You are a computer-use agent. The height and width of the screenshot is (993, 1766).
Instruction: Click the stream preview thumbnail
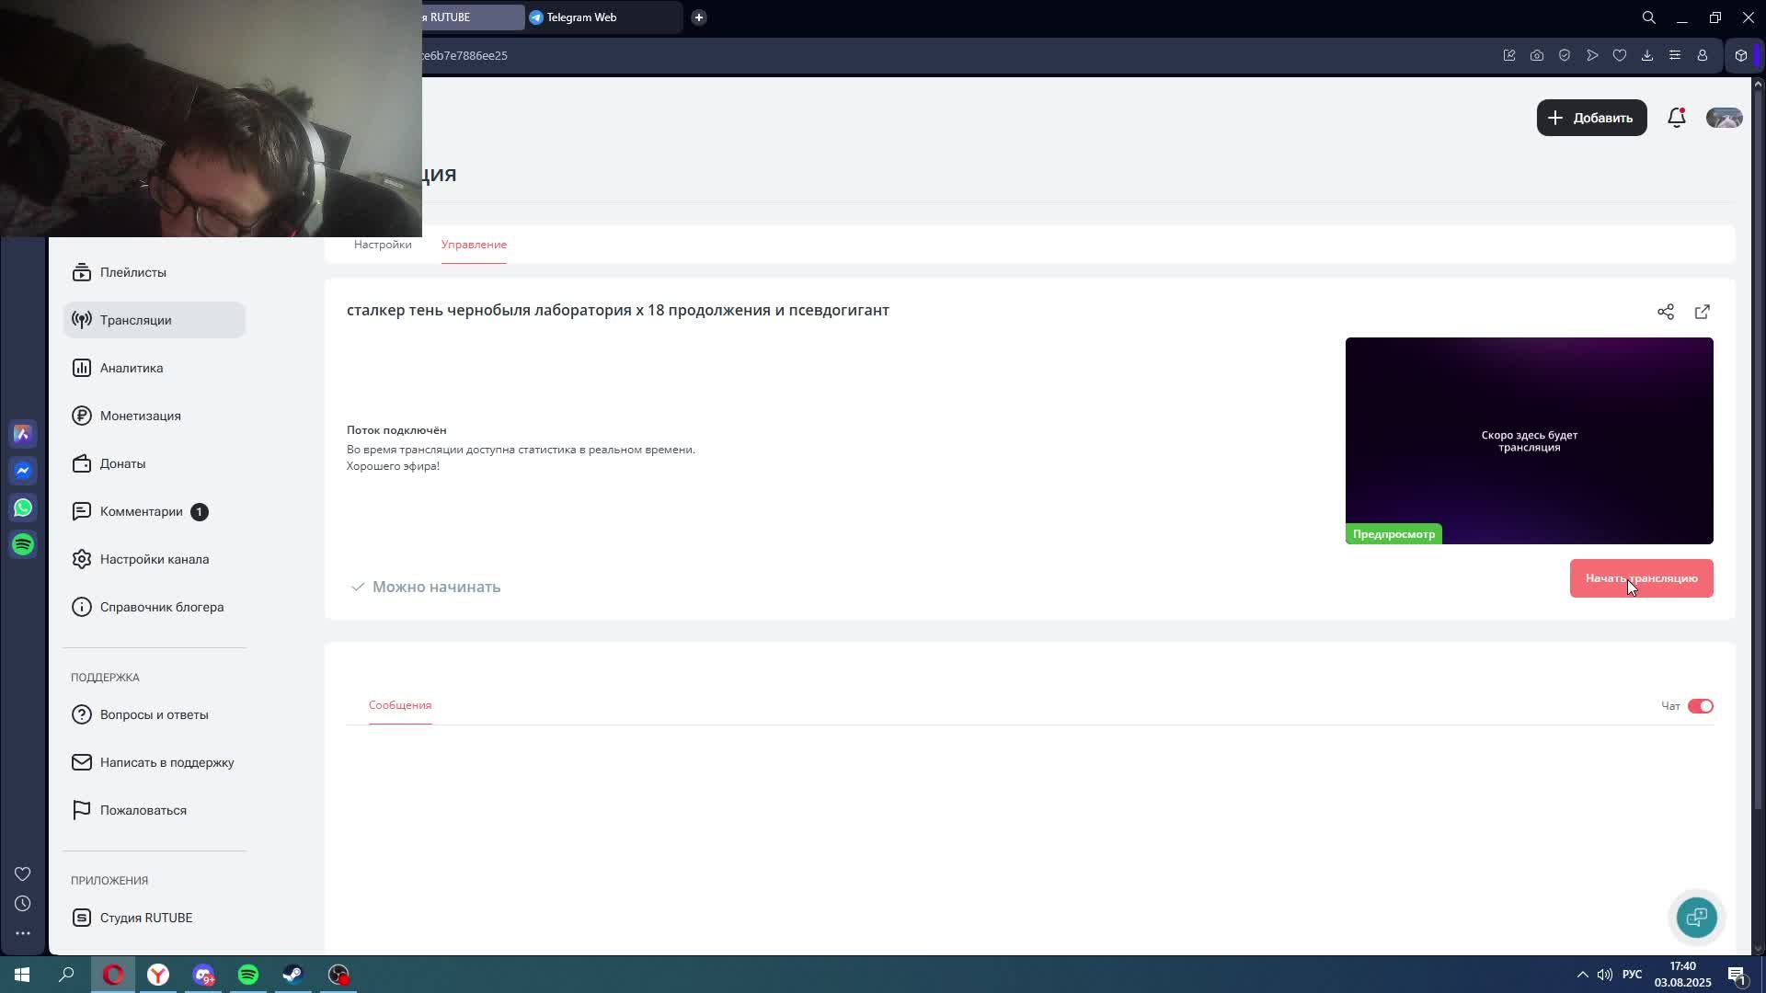(1529, 440)
